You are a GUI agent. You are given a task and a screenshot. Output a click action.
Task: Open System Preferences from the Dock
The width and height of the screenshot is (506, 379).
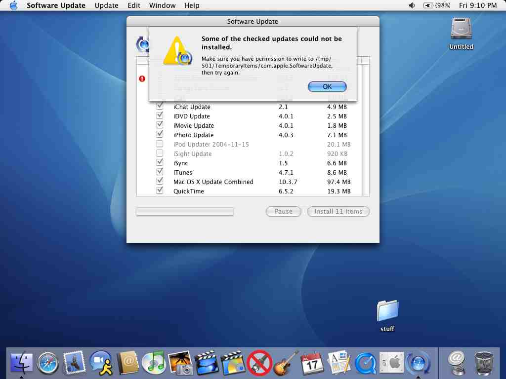392,364
